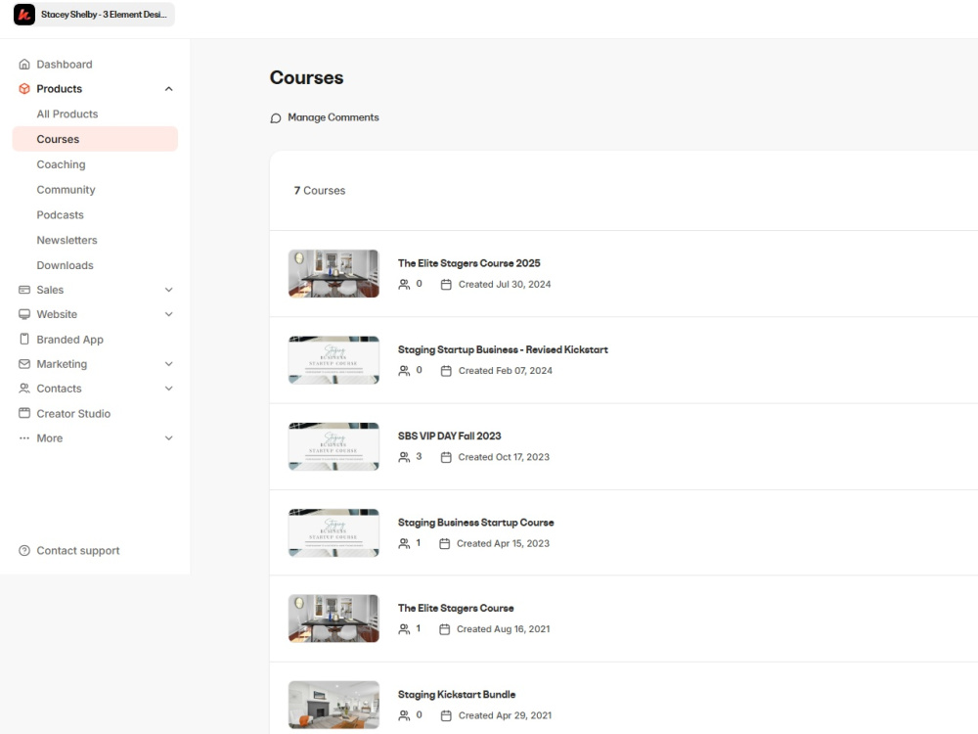
Task: Open Coaching products
Action: pos(61,164)
